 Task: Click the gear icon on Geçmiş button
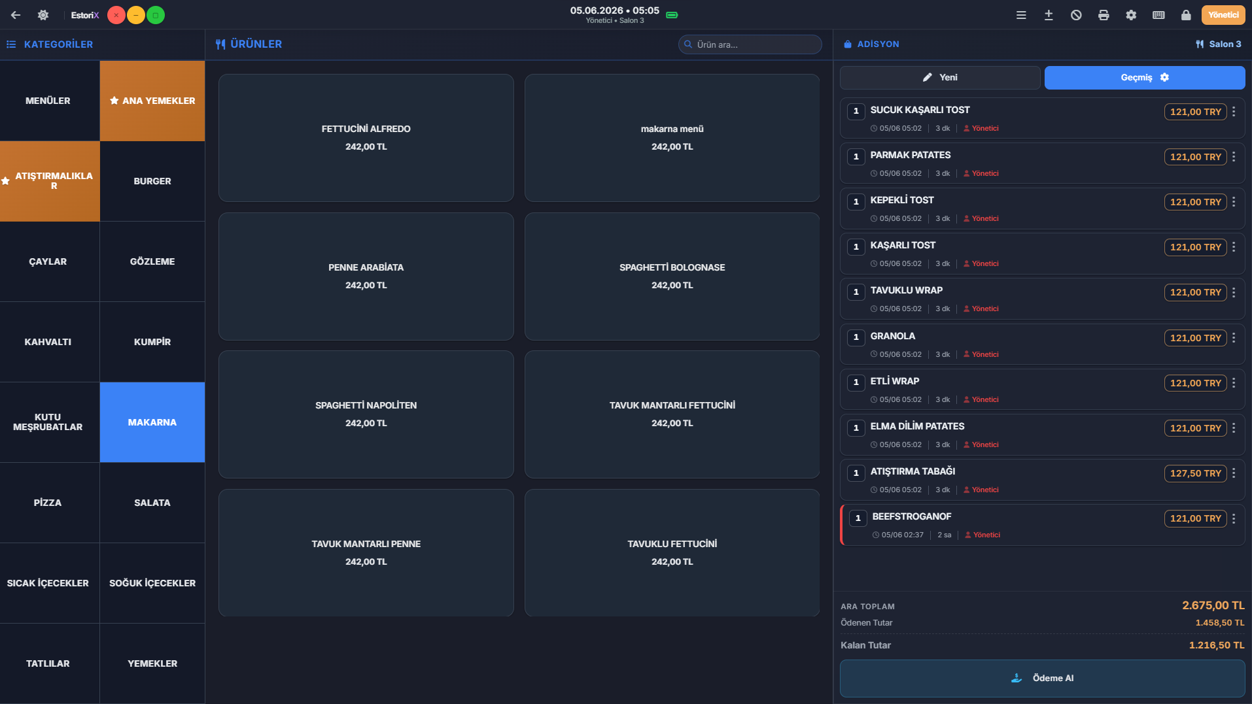pos(1164,77)
